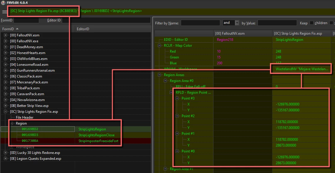This screenshot has width=335, height=173.
Task: Collapse the Point #1 node
Action: pos(177,134)
